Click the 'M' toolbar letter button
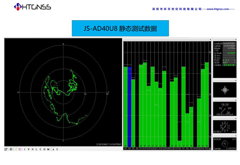The image size is (240, 165). point(48,149)
